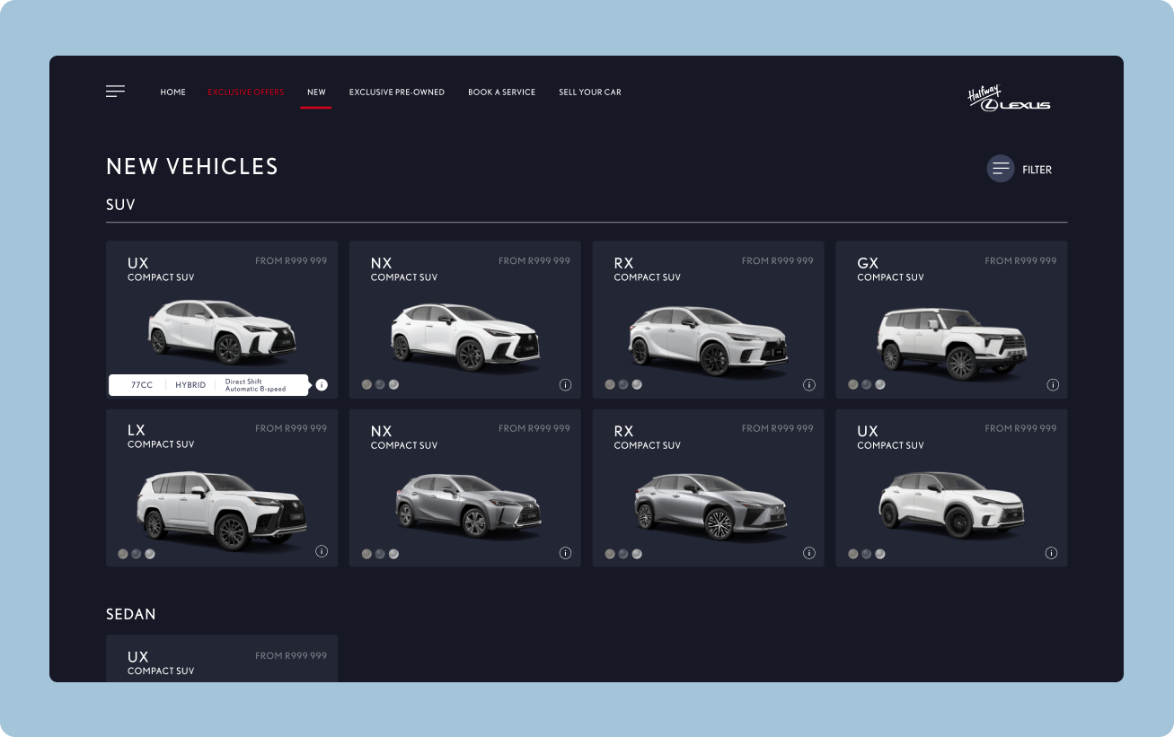
Task: Click the LX model name
Action: (x=137, y=431)
